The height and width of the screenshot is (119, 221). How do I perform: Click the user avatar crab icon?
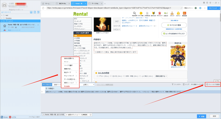(4, 5)
